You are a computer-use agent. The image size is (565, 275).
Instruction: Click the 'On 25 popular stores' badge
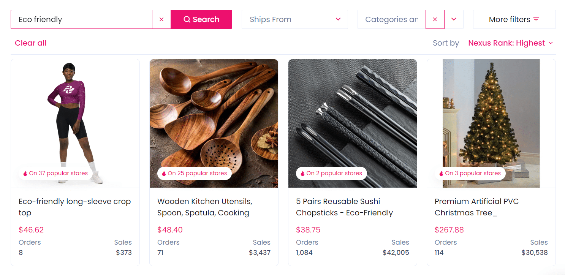pyautogui.click(x=194, y=173)
